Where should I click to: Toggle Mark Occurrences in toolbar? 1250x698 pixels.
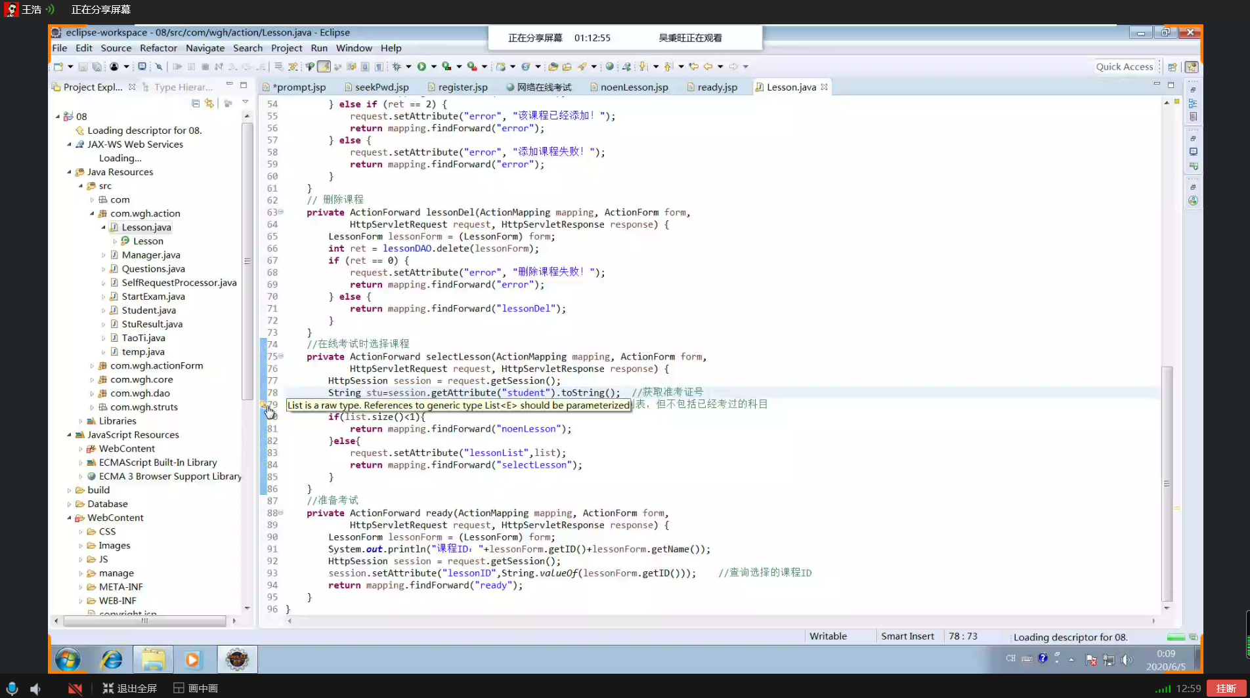324,66
